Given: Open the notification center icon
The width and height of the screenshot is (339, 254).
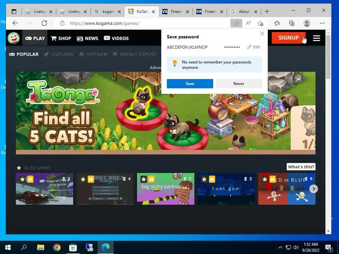Looking at the screenshot, I should click(328, 248).
